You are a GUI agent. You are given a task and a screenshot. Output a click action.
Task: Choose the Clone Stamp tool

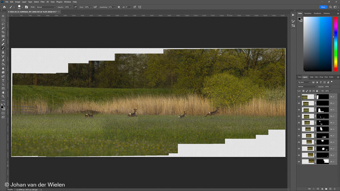(x=3, y=52)
